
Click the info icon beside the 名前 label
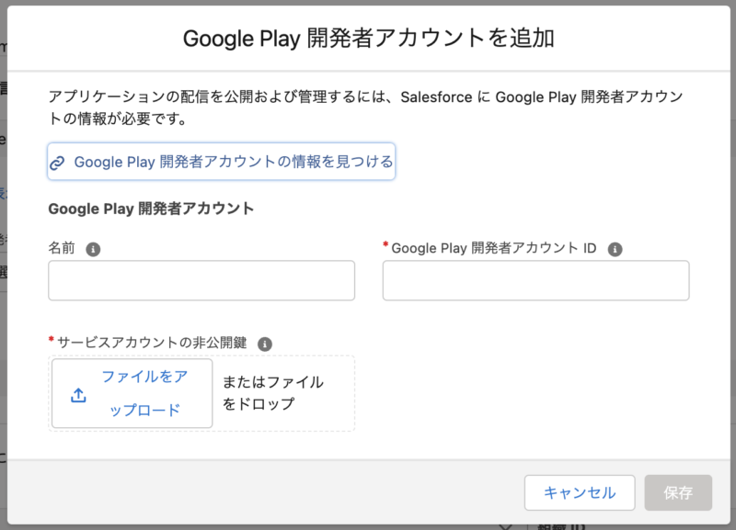pos(92,248)
